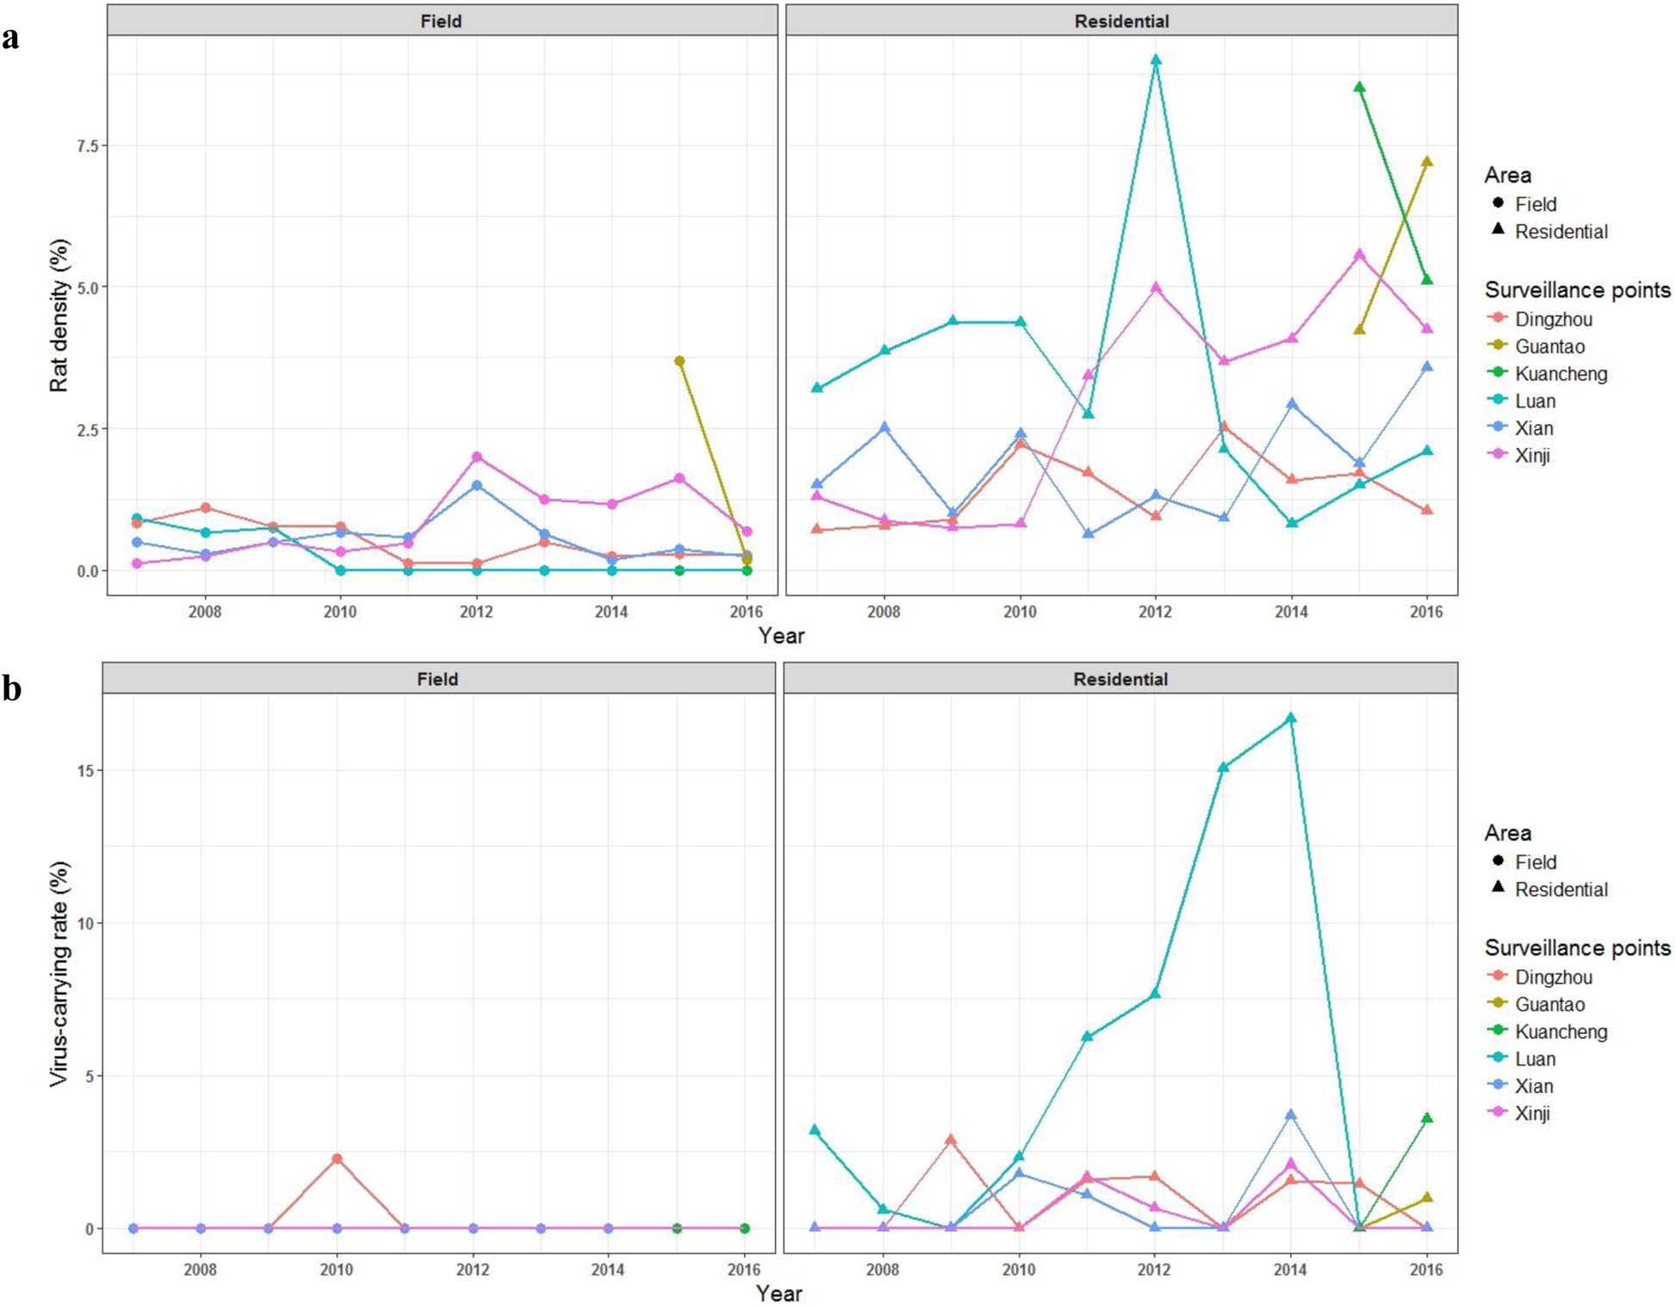Viewport: 1676px width, 1306px height.
Task: Select the Dingzhou swatch in panel a legend
Action: coord(1499,319)
